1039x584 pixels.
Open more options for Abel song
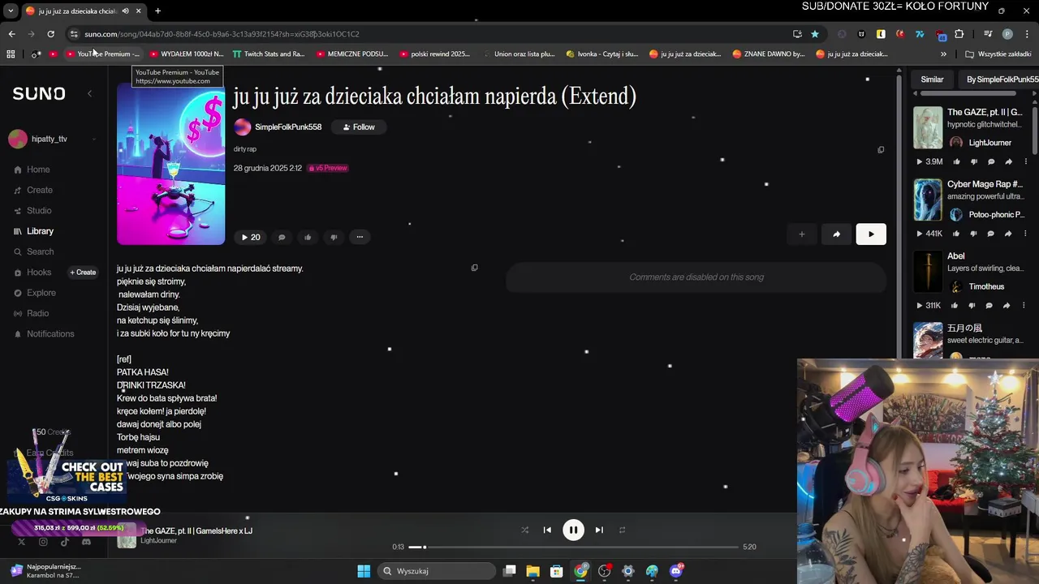click(x=1024, y=306)
